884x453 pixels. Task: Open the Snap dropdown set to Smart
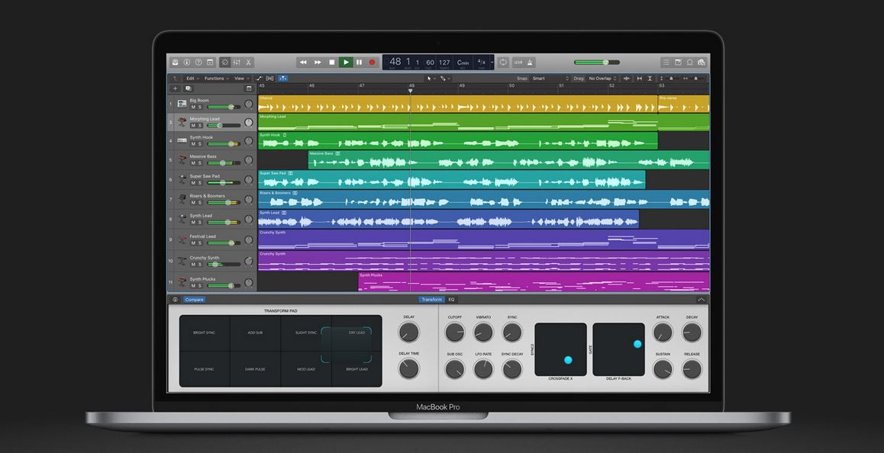point(550,78)
